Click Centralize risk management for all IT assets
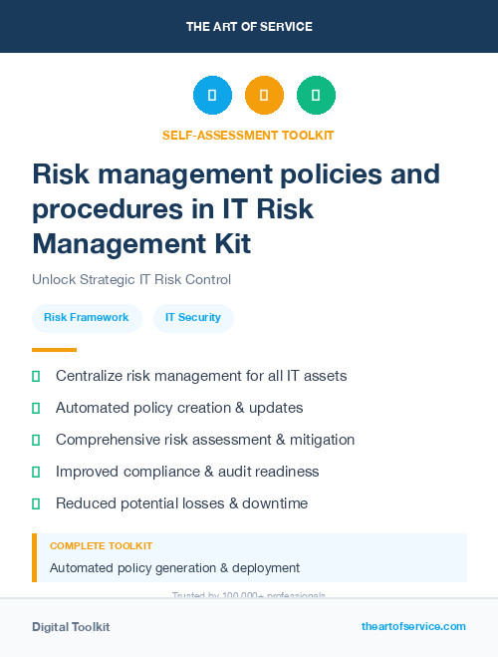The image size is (498, 657). (x=201, y=376)
